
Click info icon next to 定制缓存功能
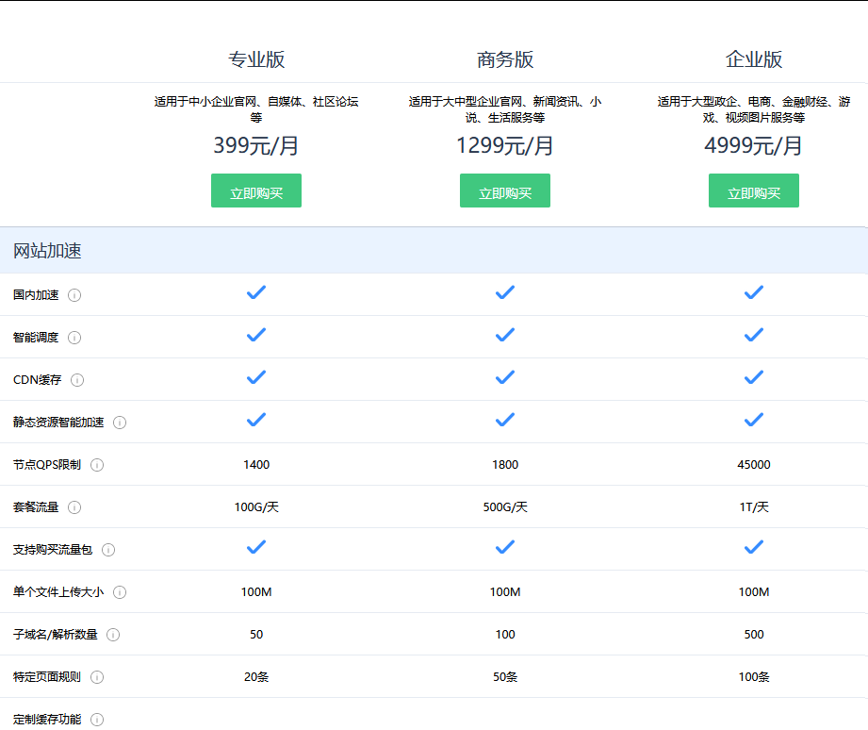point(97,720)
